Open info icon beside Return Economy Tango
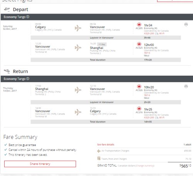 28,79
